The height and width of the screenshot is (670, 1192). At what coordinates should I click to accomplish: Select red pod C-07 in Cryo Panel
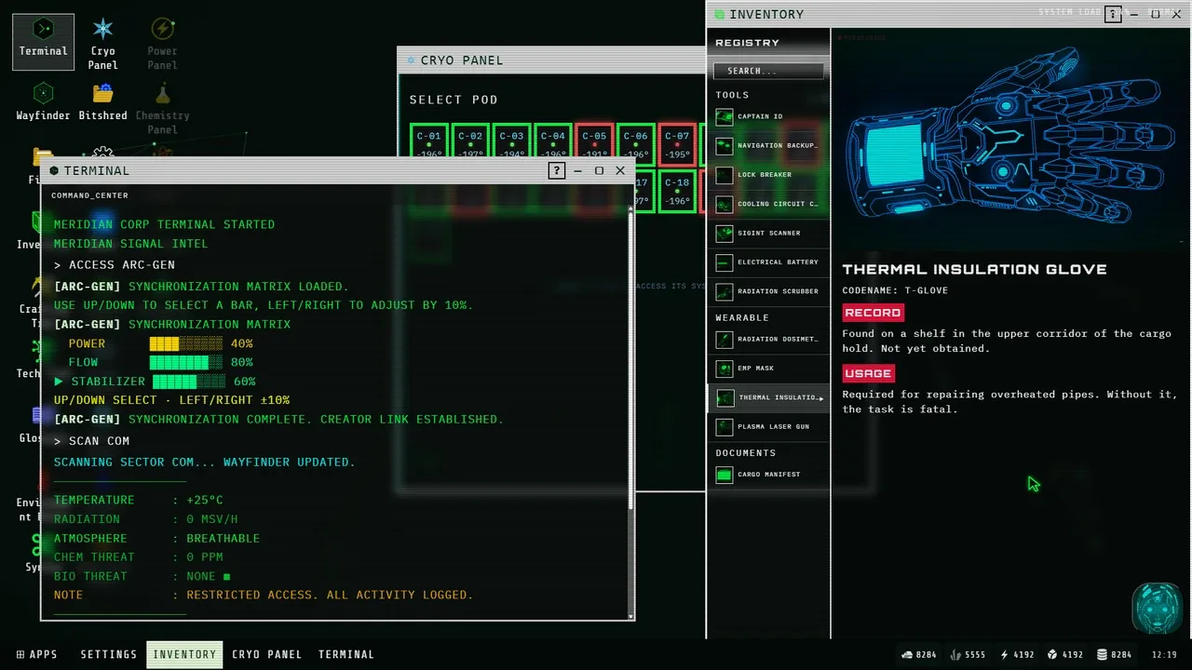pyautogui.click(x=677, y=142)
